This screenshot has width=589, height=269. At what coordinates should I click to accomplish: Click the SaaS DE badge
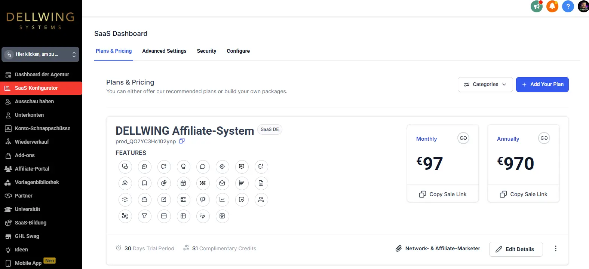tap(270, 129)
